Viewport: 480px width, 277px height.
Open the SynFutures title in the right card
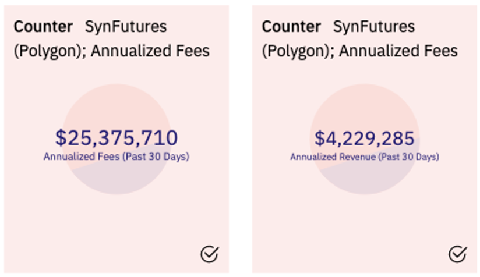pyautogui.click(x=373, y=27)
